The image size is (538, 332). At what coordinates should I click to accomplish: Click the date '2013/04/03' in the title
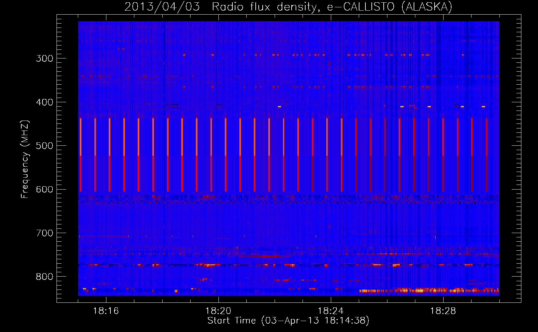coord(162,7)
